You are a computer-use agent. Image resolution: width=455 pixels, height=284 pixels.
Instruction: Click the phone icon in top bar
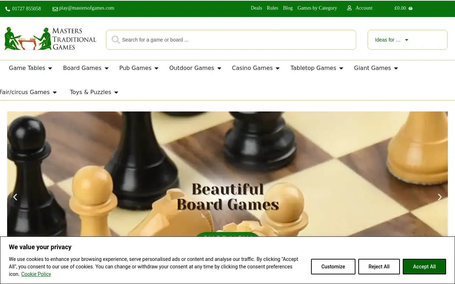click(8, 9)
